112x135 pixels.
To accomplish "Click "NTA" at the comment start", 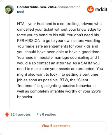I will click(21, 24).
